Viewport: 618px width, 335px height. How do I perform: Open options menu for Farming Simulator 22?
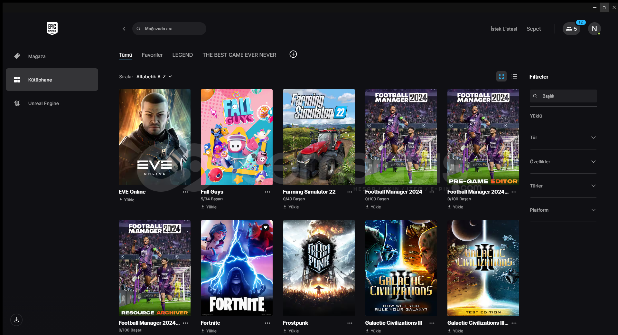(350, 192)
